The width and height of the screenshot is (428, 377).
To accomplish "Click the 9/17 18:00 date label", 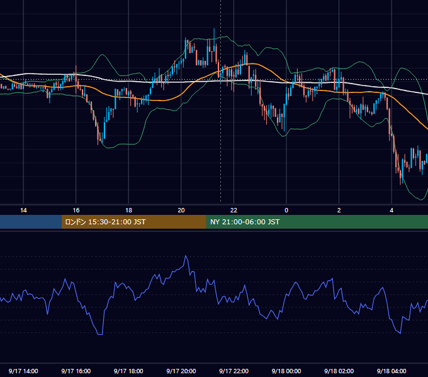I will point(128,371).
